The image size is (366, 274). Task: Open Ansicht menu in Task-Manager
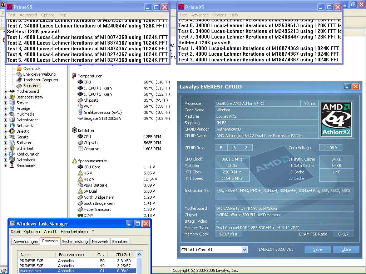point(50,232)
